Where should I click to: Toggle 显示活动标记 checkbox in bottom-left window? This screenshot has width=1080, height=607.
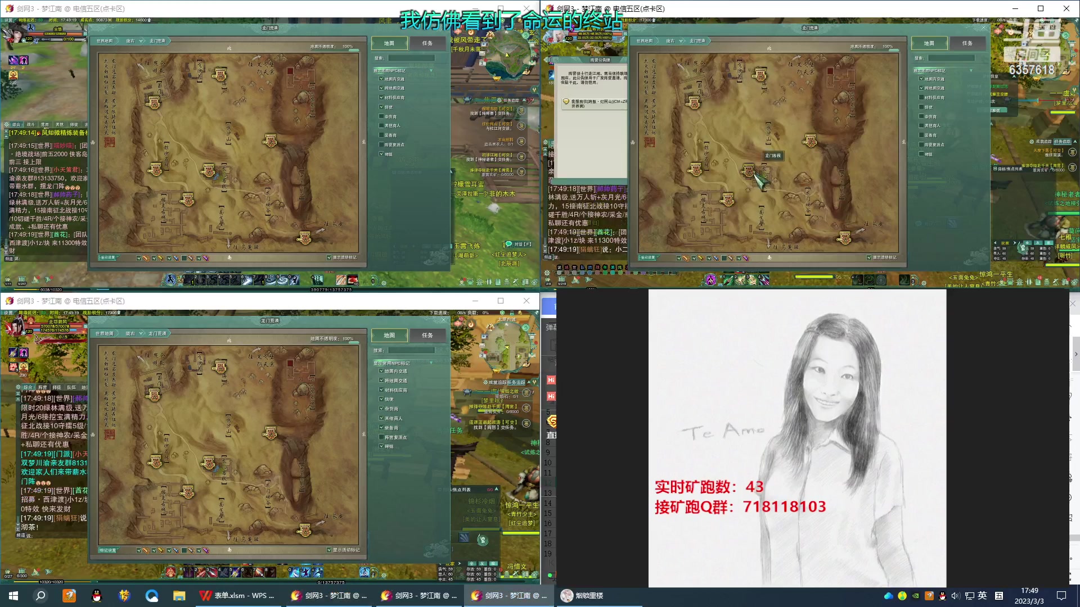[329, 550]
